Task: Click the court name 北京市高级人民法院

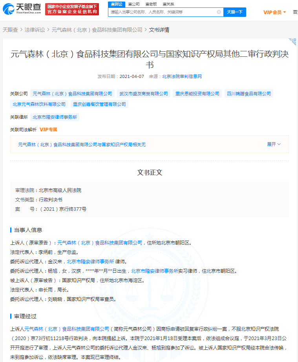Action: [60, 190]
